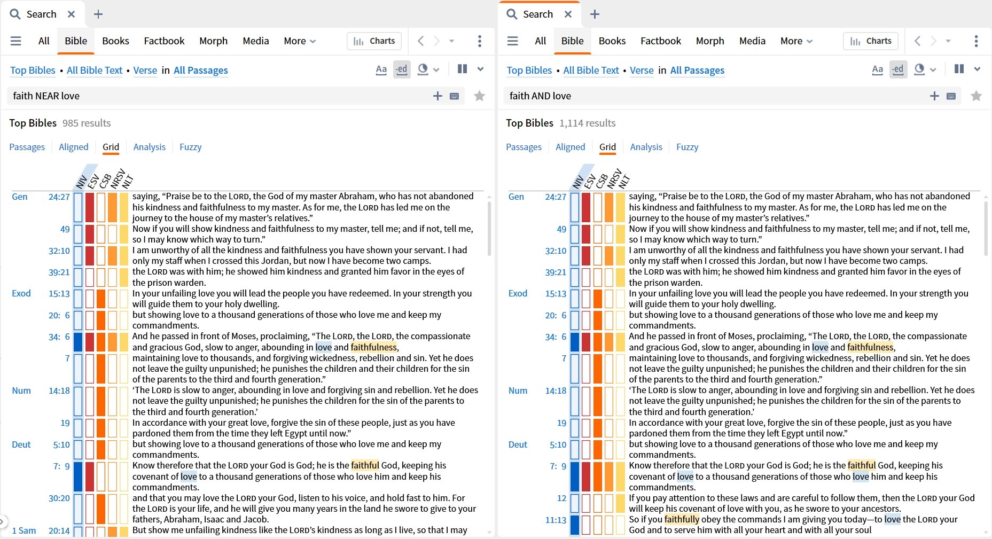Open keyboard icon in 'faith NEAR love' box

[455, 96]
